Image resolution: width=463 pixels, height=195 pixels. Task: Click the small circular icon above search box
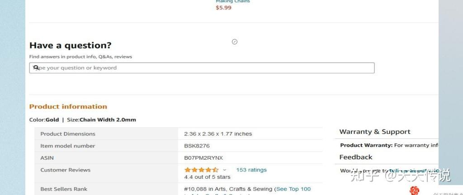tap(235, 42)
